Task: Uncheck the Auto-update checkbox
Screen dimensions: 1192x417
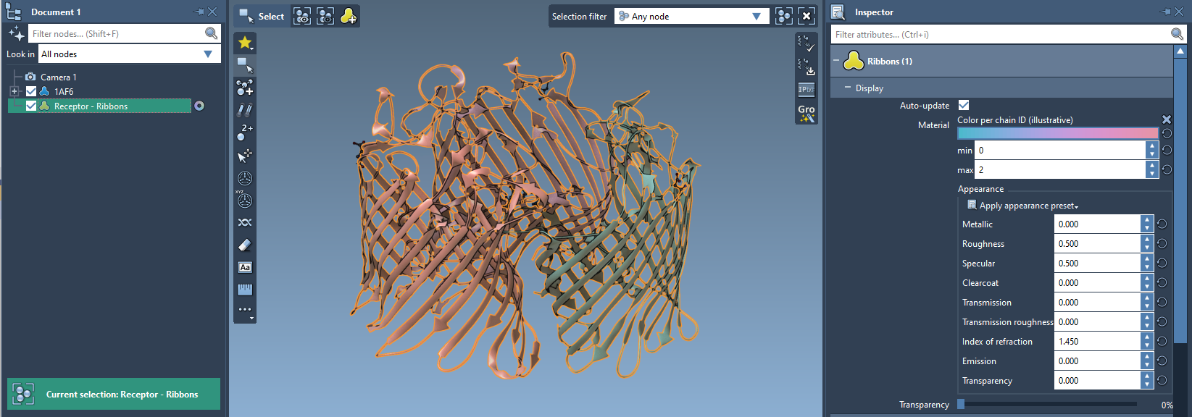Action: (964, 106)
